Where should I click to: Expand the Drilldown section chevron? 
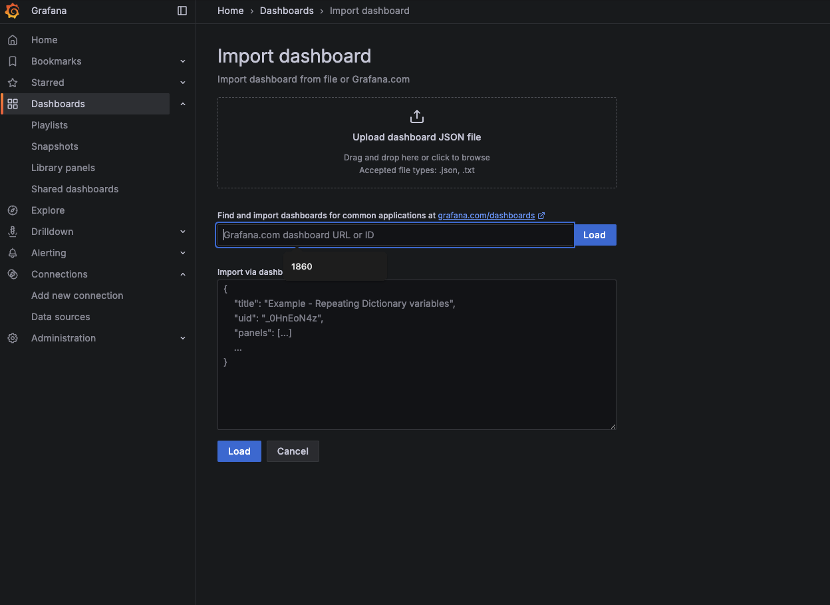pyautogui.click(x=183, y=232)
